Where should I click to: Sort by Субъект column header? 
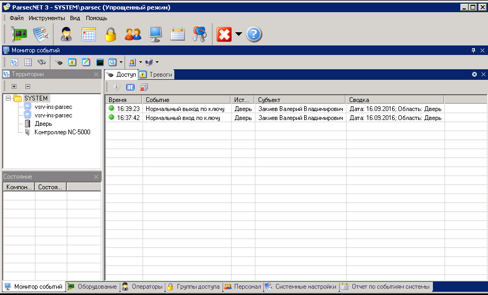coord(300,100)
